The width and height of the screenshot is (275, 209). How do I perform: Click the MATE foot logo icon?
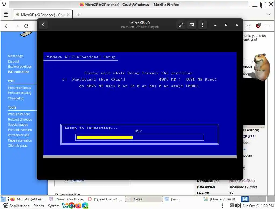point(6,206)
